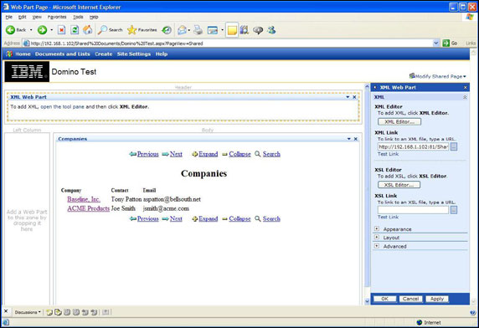
Task: Close the Discussions bar with the X
Action: coord(6,311)
